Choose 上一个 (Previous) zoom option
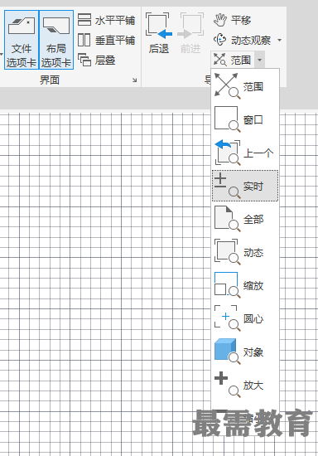 [x=245, y=153]
